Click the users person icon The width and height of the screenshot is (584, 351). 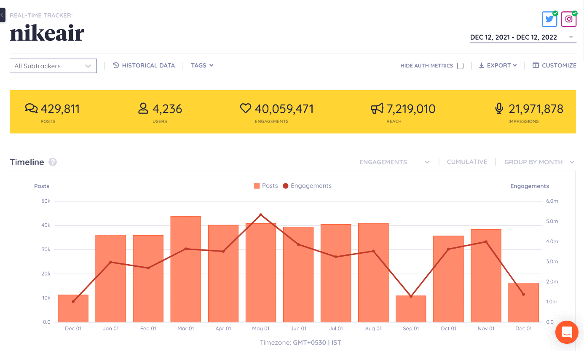click(x=143, y=109)
